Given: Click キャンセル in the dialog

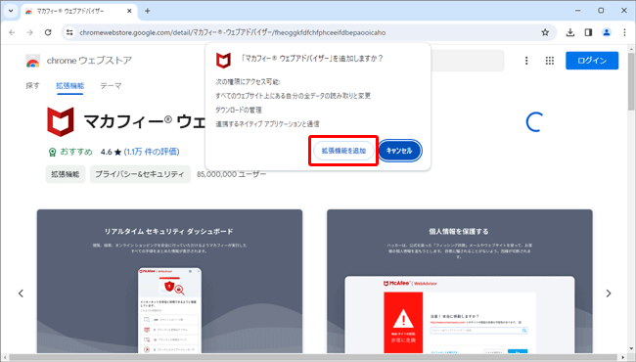Looking at the screenshot, I should (x=399, y=151).
